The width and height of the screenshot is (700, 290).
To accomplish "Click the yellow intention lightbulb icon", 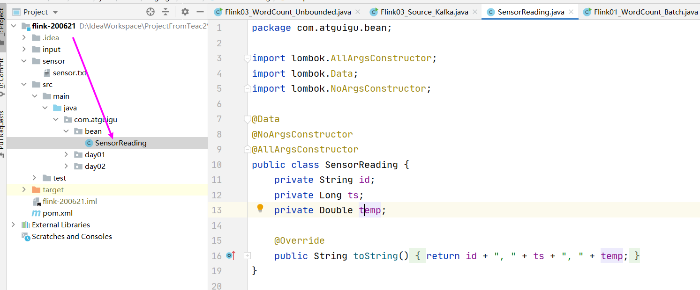I will [x=261, y=209].
